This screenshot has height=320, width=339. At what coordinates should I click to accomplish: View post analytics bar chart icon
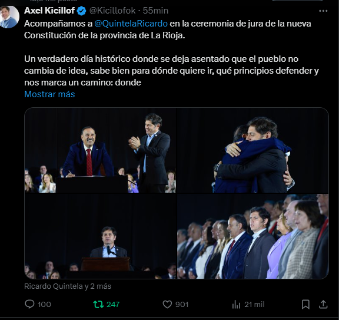236,305
